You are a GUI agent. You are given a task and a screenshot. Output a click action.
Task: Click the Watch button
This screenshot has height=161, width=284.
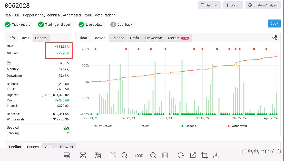pyautogui.click(x=233, y=5)
